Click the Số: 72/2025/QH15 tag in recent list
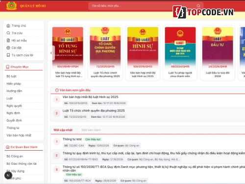Image resolution: width=245 pixels, height=184 pixels. 75,117
